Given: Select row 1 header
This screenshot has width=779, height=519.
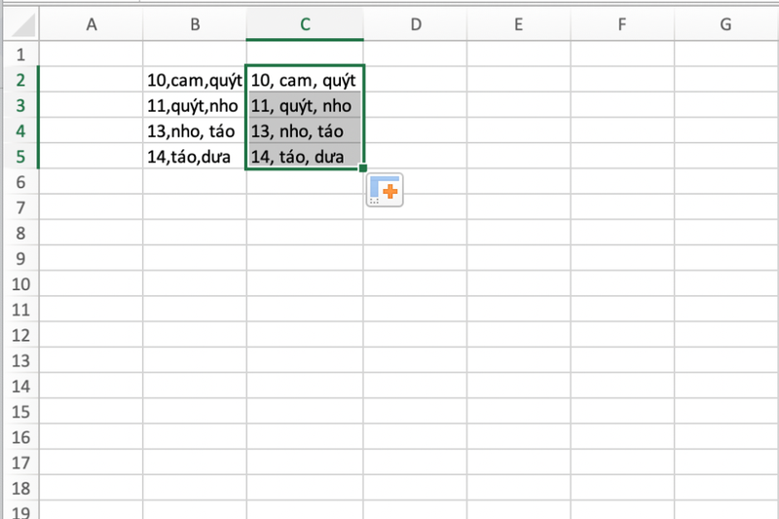Looking at the screenshot, I should pos(20,55).
